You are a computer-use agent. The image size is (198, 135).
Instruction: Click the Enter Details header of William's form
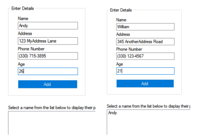click(x=121, y=10)
